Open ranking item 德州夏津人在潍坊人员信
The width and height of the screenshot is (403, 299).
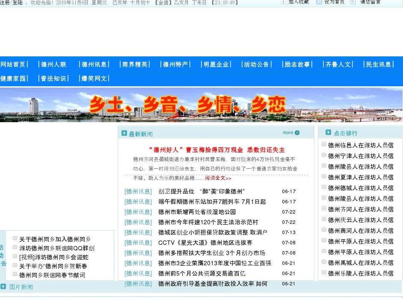click(361, 177)
